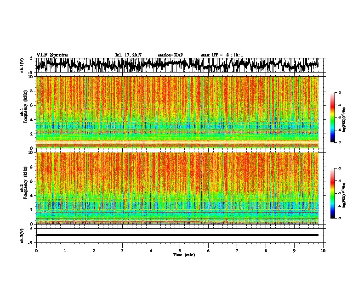Select the "start UT = 8 : 10: 1" text

[x=222, y=55]
